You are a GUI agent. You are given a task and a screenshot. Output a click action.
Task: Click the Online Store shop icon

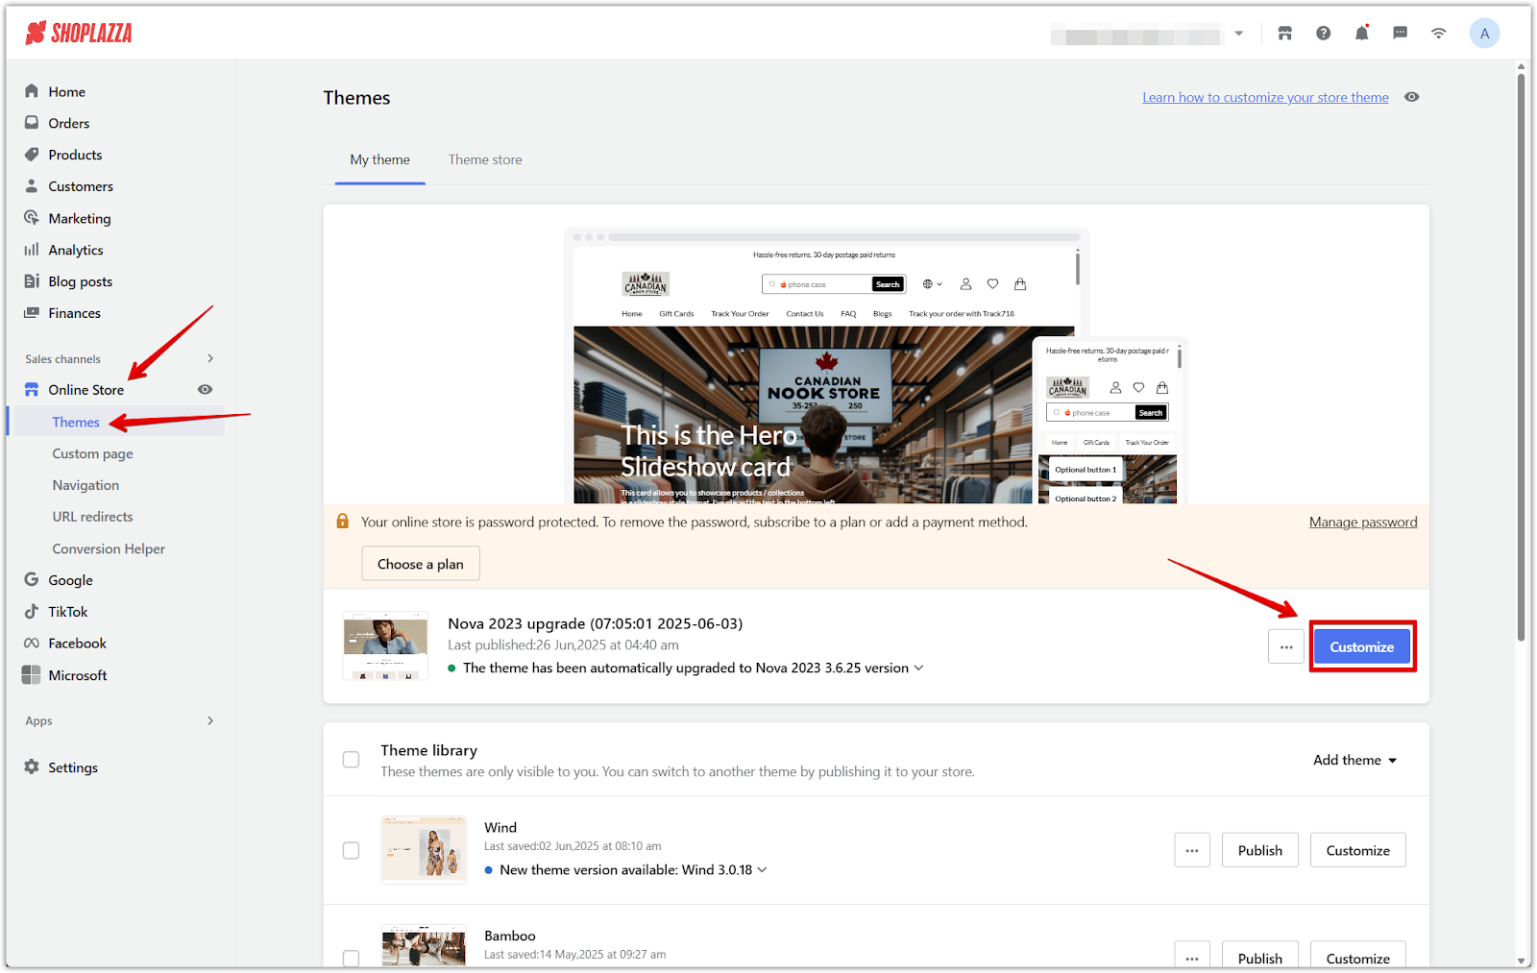[x=32, y=390]
